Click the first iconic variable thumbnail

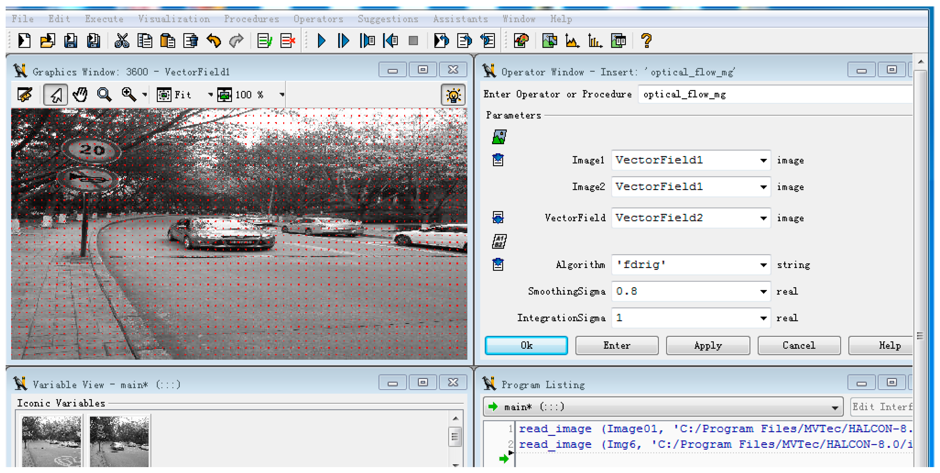(x=51, y=441)
